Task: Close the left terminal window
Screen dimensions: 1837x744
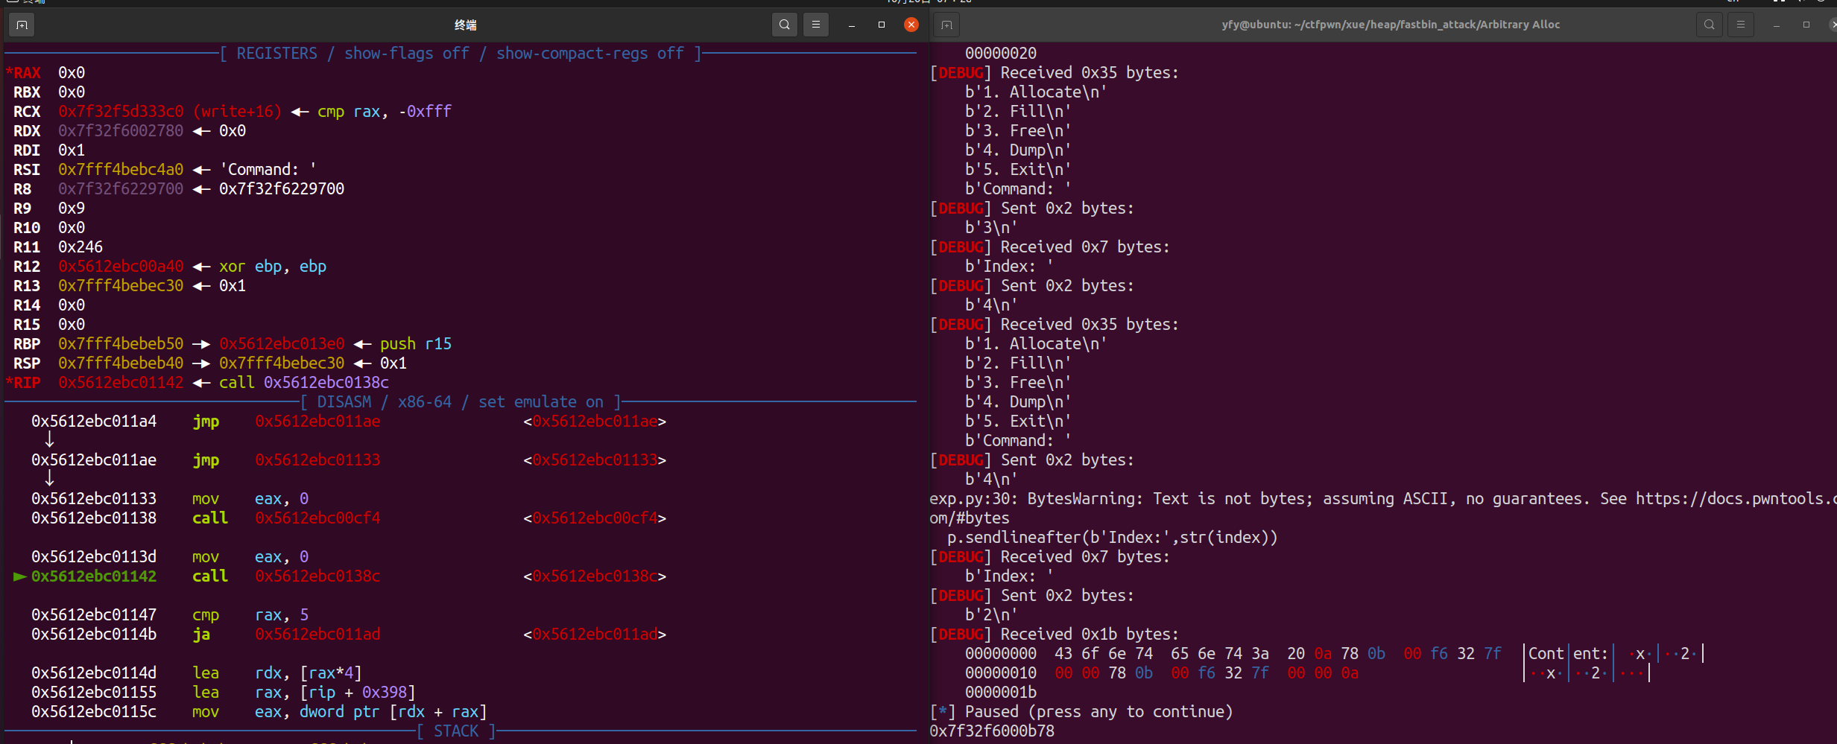Action: [911, 25]
